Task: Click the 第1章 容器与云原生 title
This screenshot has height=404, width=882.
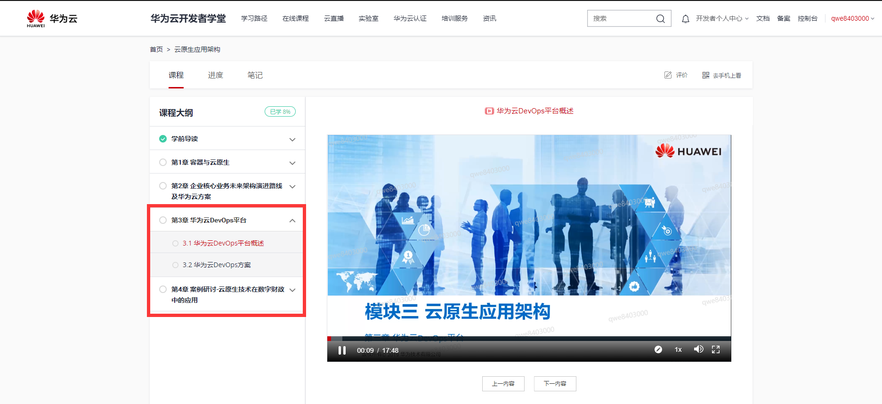Action: click(201, 162)
